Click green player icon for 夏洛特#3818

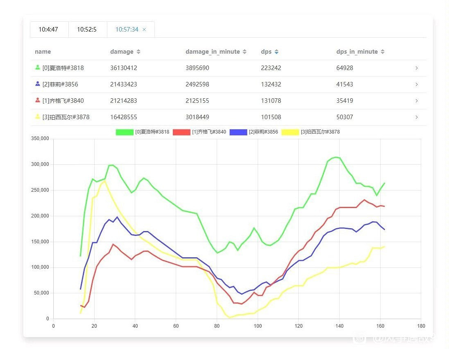pyautogui.click(x=38, y=68)
